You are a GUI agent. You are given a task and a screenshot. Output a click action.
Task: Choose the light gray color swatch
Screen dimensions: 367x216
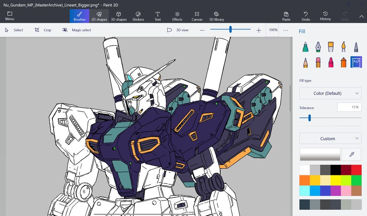click(315, 170)
